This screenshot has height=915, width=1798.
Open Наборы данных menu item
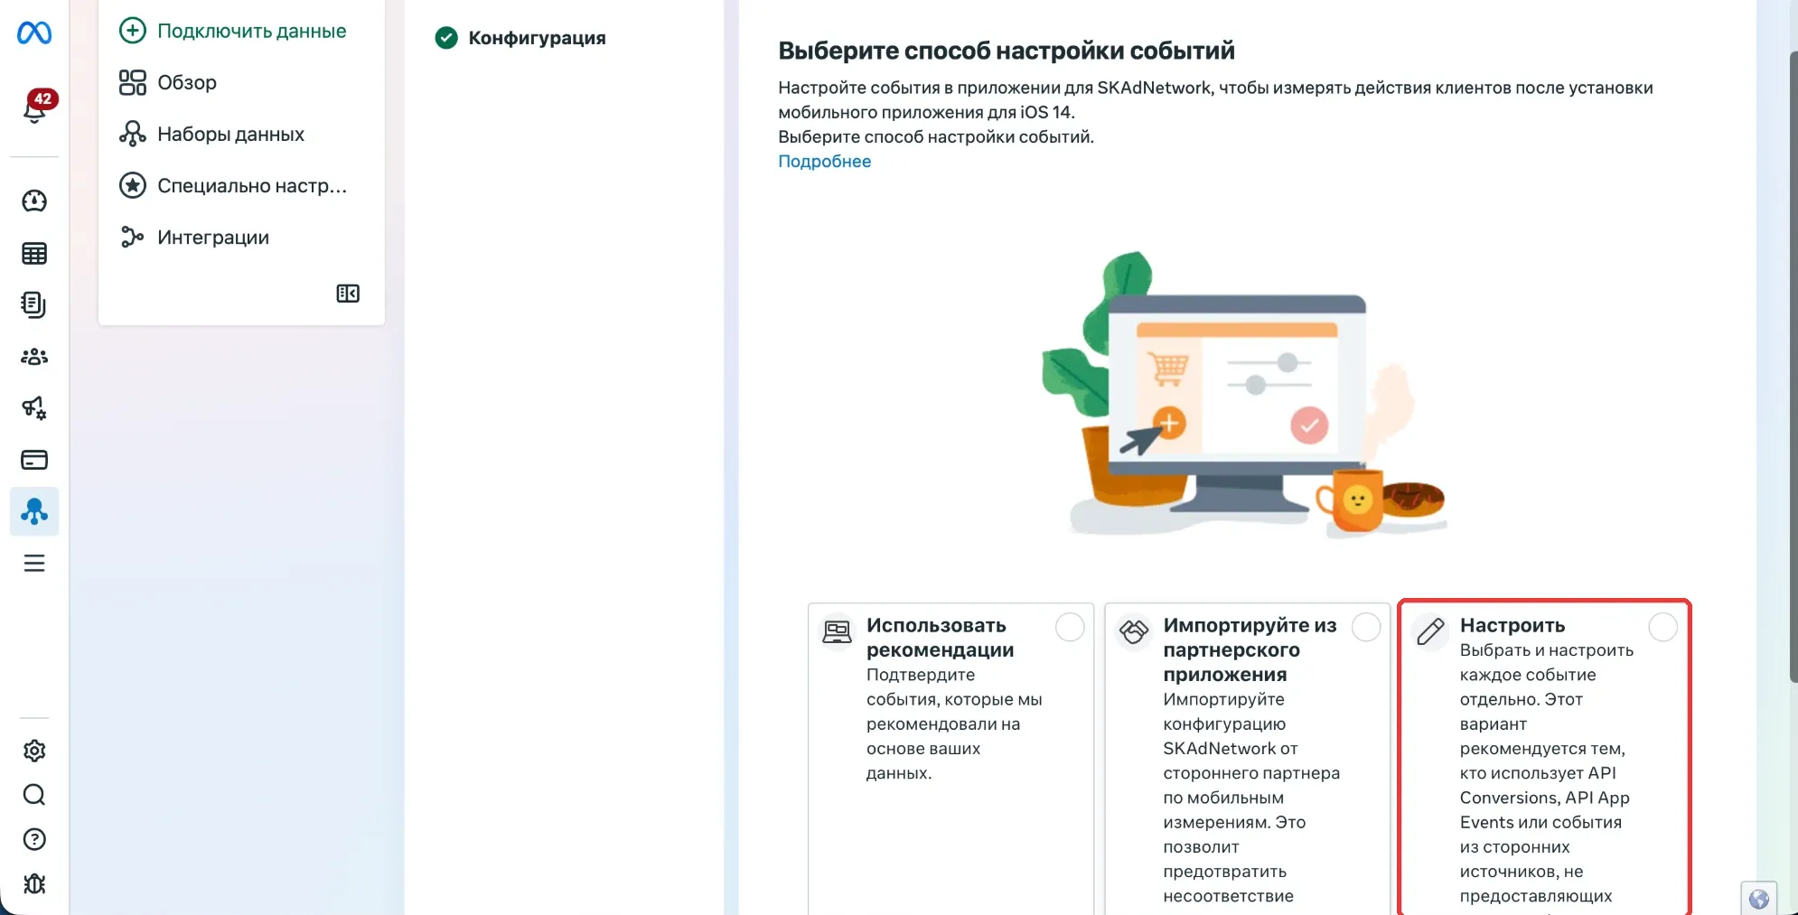click(x=211, y=134)
